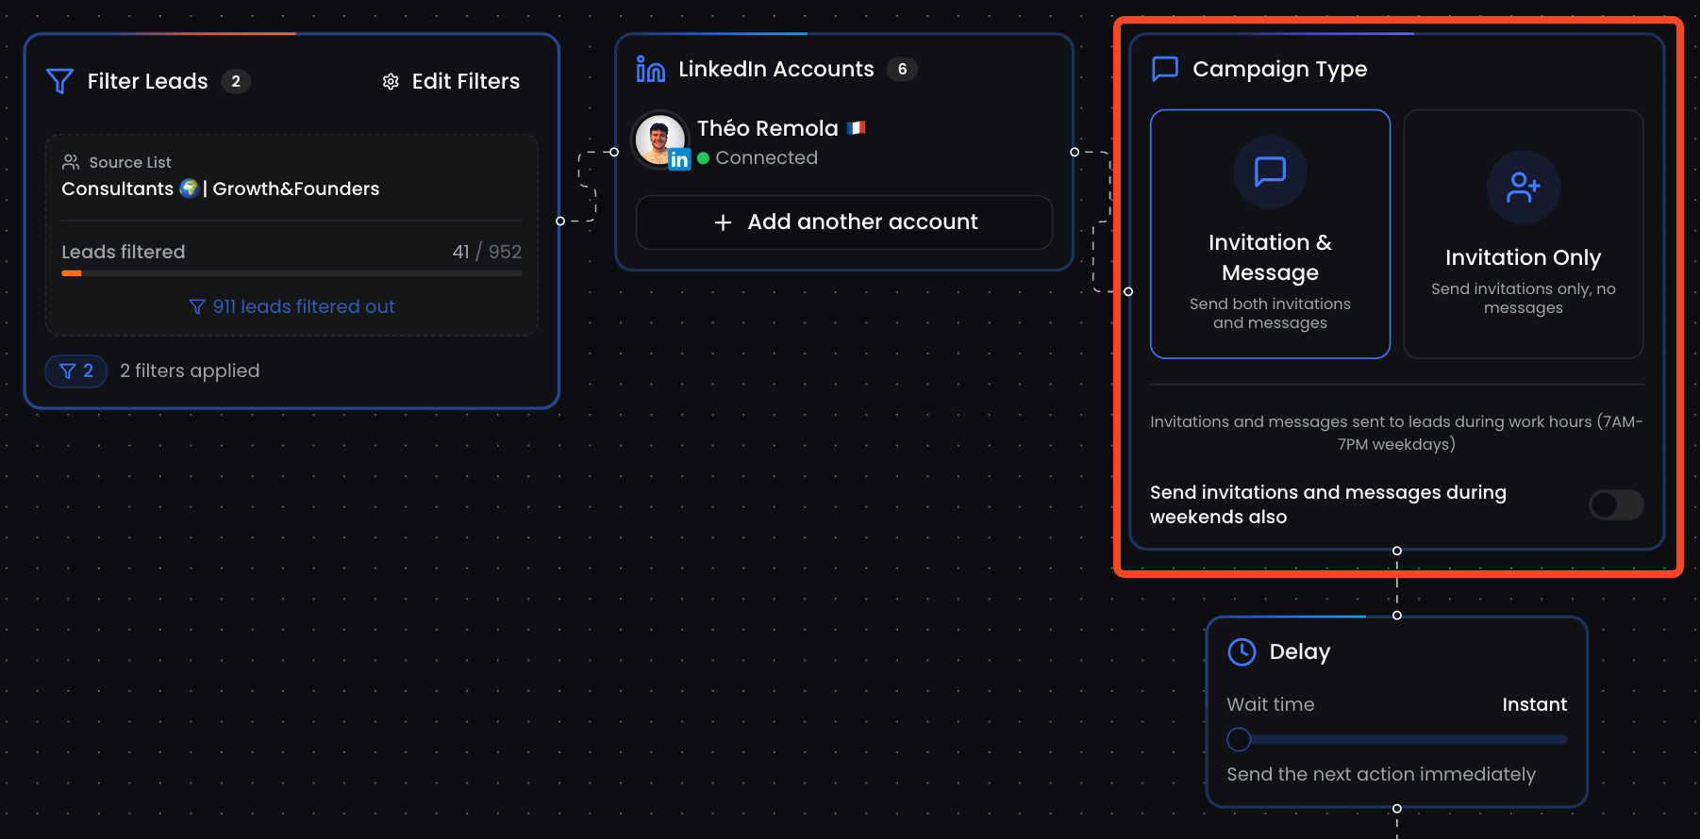
Task: Click the LinkedIn Accounts count badge 6
Action: (902, 69)
